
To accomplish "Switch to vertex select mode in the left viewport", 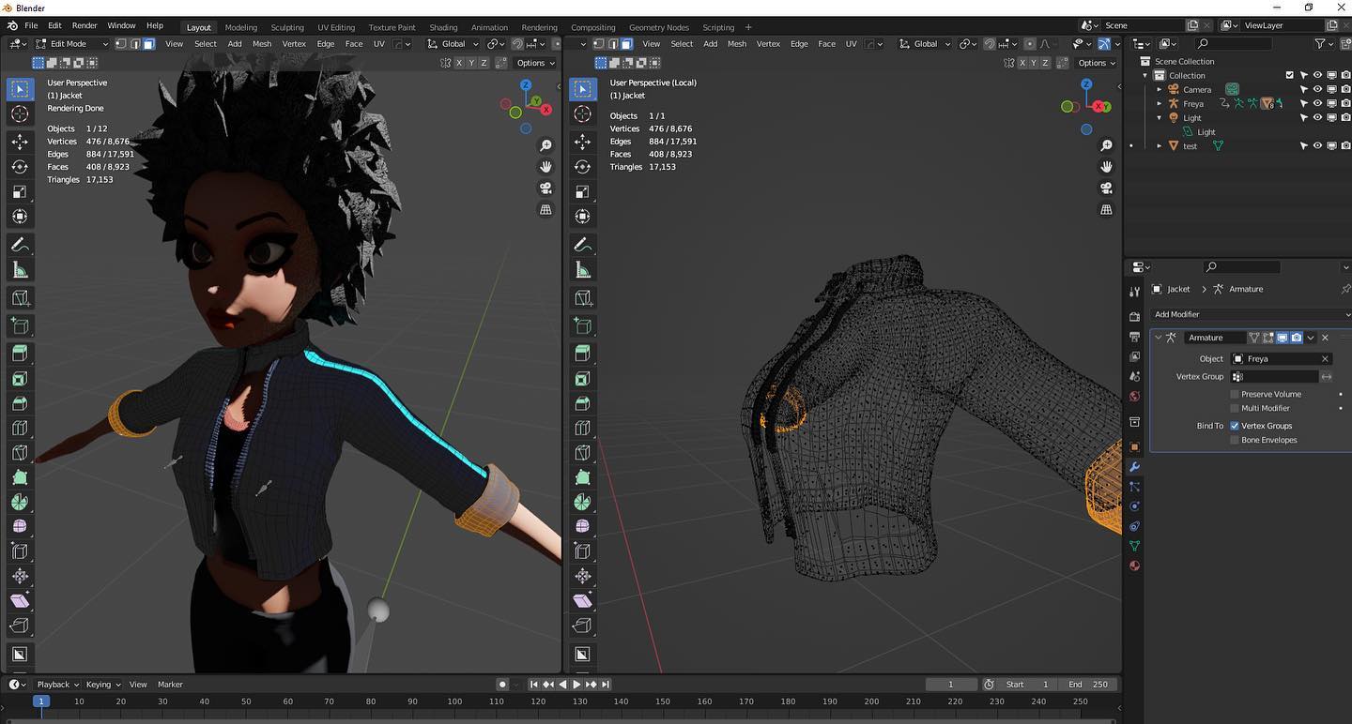I will pyautogui.click(x=122, y=44).
